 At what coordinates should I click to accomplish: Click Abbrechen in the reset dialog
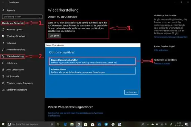(132, 92)
